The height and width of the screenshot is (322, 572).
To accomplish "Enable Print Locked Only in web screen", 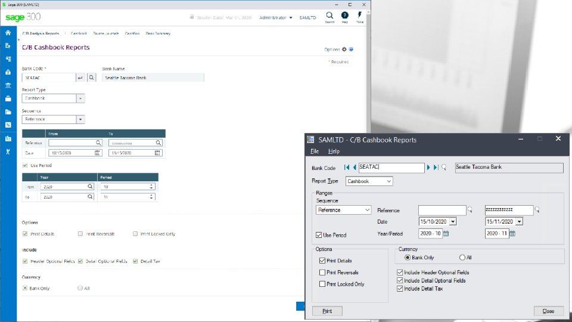I will [135, 234].
